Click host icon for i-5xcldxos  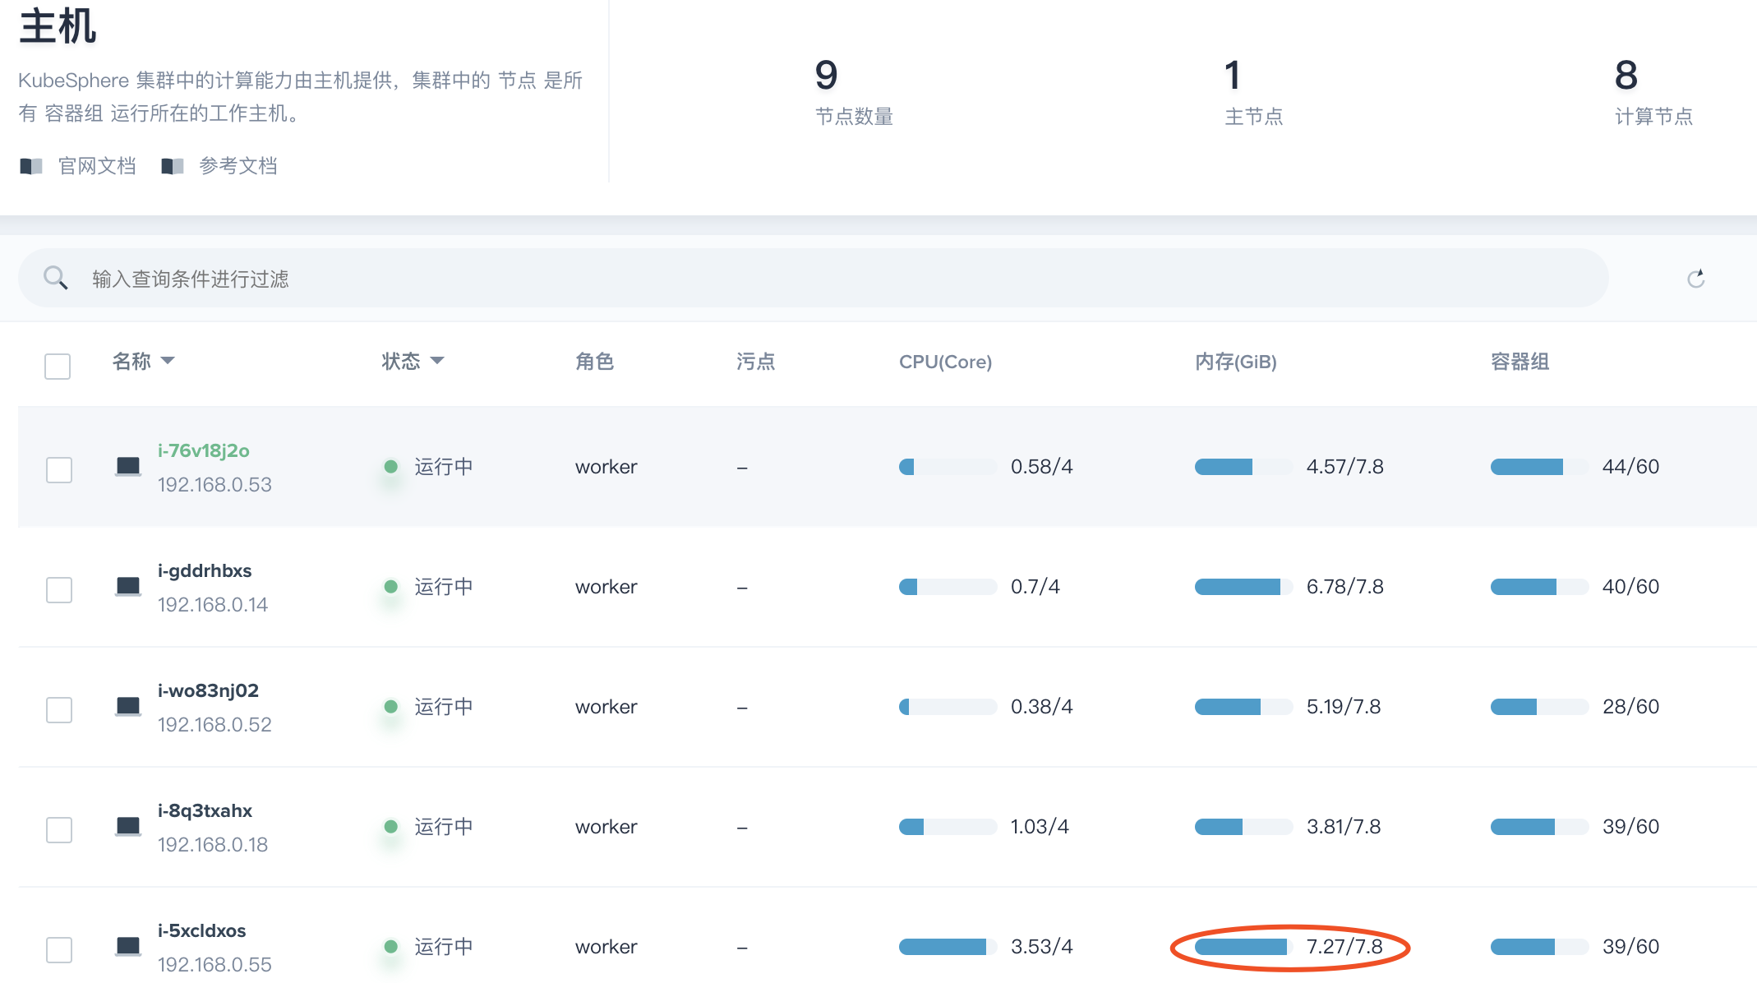(x=128, y=947)
